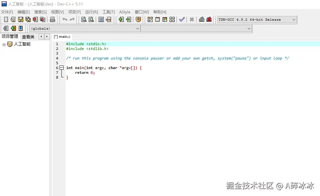Screen dimensions: 320x196
Task: Create a new source file with toolbar icon
Action: [x=6, y=19]
